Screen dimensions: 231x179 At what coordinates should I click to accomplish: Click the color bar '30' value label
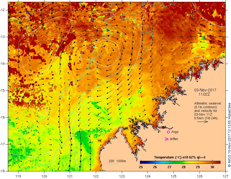click(212, 167)
